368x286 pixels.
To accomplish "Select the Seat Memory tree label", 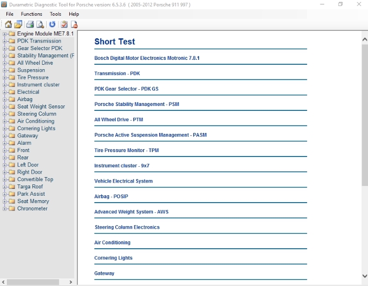I will [x=33, y=201].
